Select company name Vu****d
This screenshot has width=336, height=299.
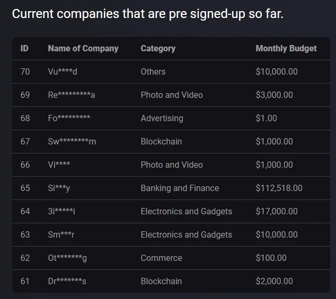[63, 72]
